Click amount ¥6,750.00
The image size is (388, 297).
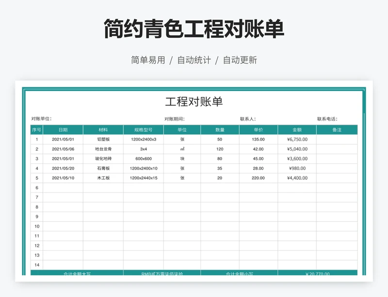297,140
